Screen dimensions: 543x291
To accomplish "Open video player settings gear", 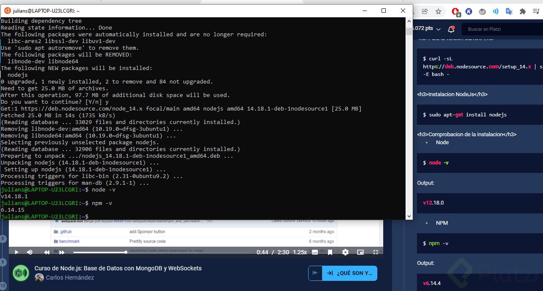I will (x=345, y=252).
